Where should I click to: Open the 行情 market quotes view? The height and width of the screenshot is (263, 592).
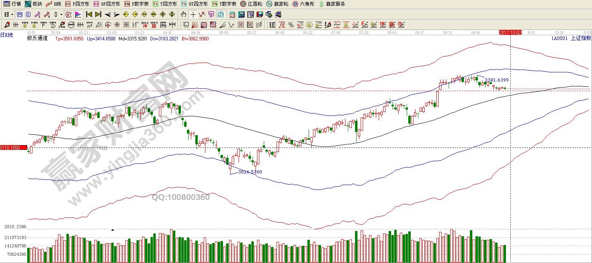click(12, 4)
